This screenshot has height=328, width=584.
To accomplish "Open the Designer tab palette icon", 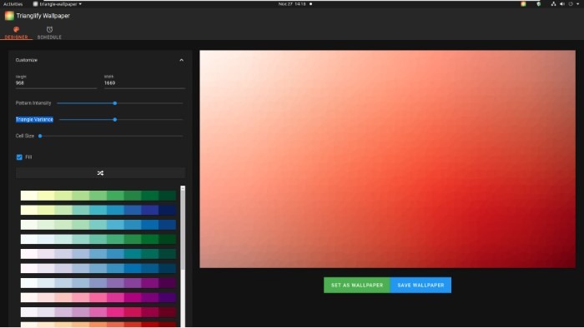I will point(16,29).
